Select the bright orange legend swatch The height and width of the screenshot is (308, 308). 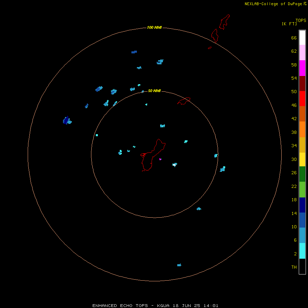(x=302, y=129)
